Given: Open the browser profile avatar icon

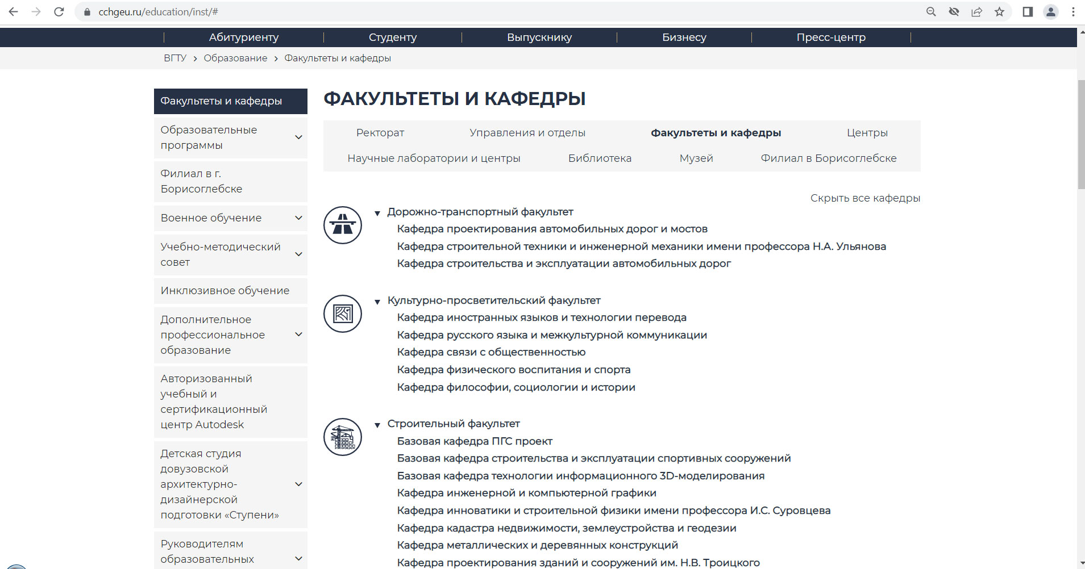Looking at the screenshot, I should [1050, 12].
